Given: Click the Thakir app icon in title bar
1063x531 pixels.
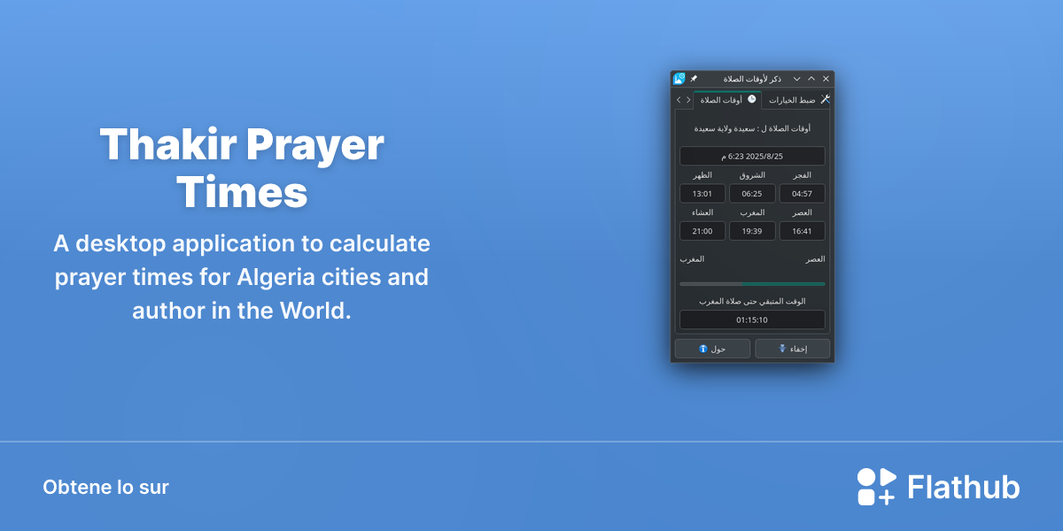Looking at the screenshot, I should point(679,79).
